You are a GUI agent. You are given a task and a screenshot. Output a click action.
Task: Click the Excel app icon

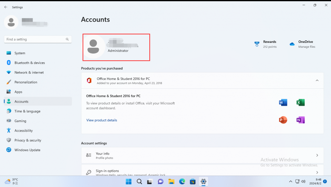[x=300, y=103]
